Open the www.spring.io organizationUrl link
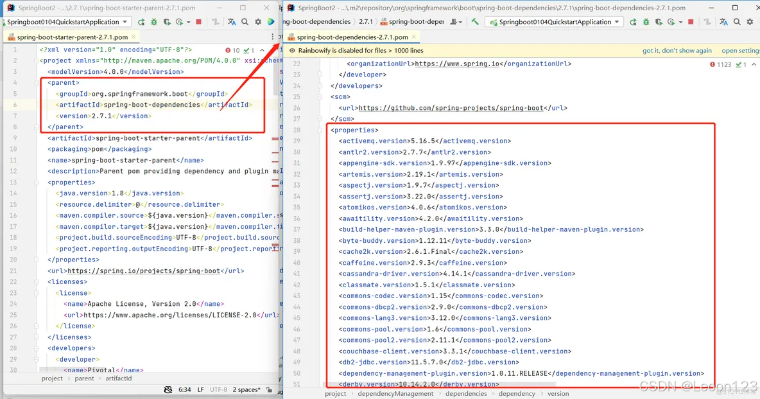This screenshot has height=399, width=760. [457, 64]
